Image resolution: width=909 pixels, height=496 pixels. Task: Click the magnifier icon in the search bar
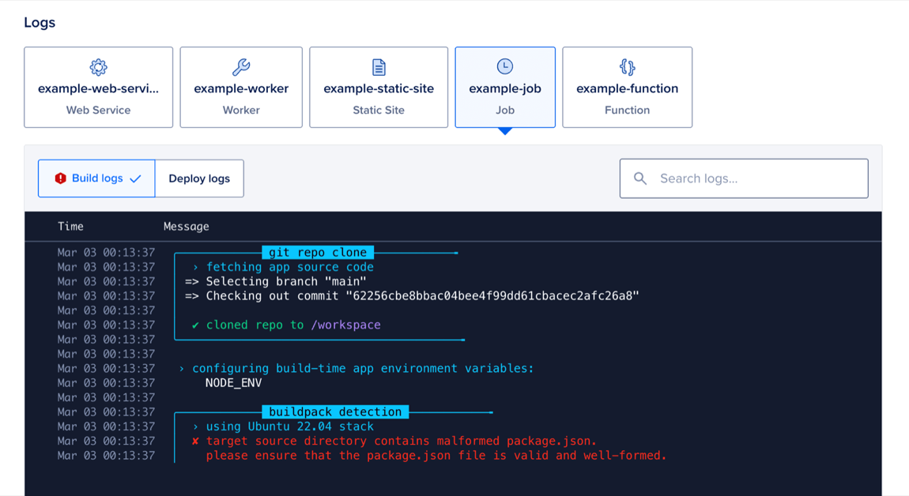pos(639,178)
